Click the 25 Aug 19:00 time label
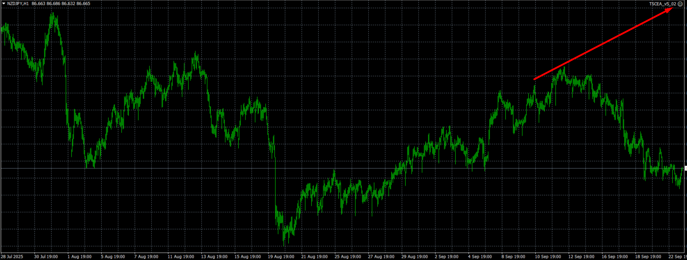The width and height of the screenshot is (687, 260). pos(347,257)
